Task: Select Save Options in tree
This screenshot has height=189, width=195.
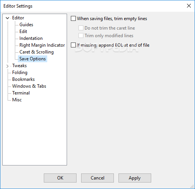Action: (x=32, y=59)
